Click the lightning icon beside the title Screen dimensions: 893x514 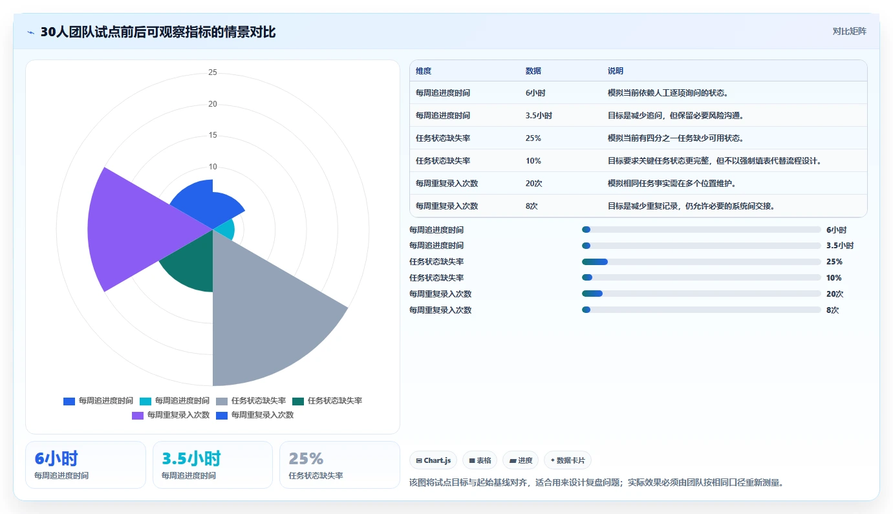(30, 32)
